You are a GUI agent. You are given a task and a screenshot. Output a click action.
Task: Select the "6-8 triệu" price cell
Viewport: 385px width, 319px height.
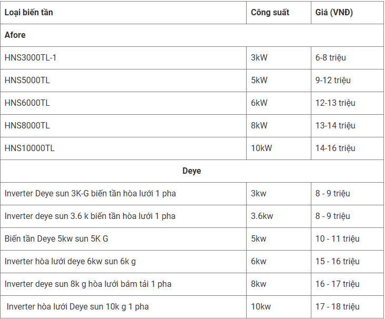pos(331,58)
